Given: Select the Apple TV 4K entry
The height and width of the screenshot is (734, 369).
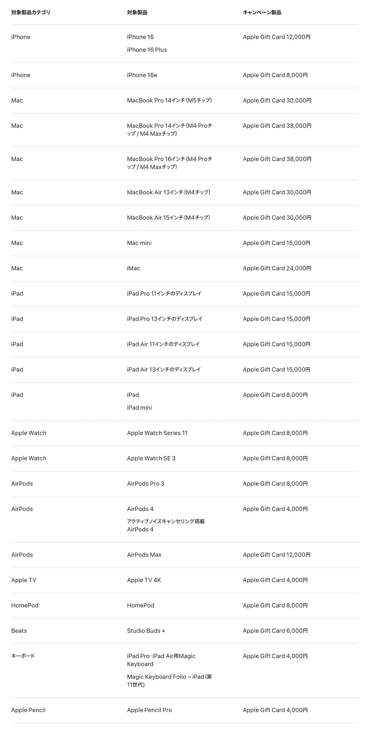Looking at the screenshot, I should (144, 580).
